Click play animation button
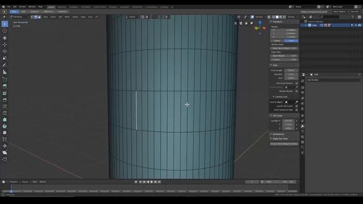The height and width of the screenshot is (204, 363). (151, 182)
